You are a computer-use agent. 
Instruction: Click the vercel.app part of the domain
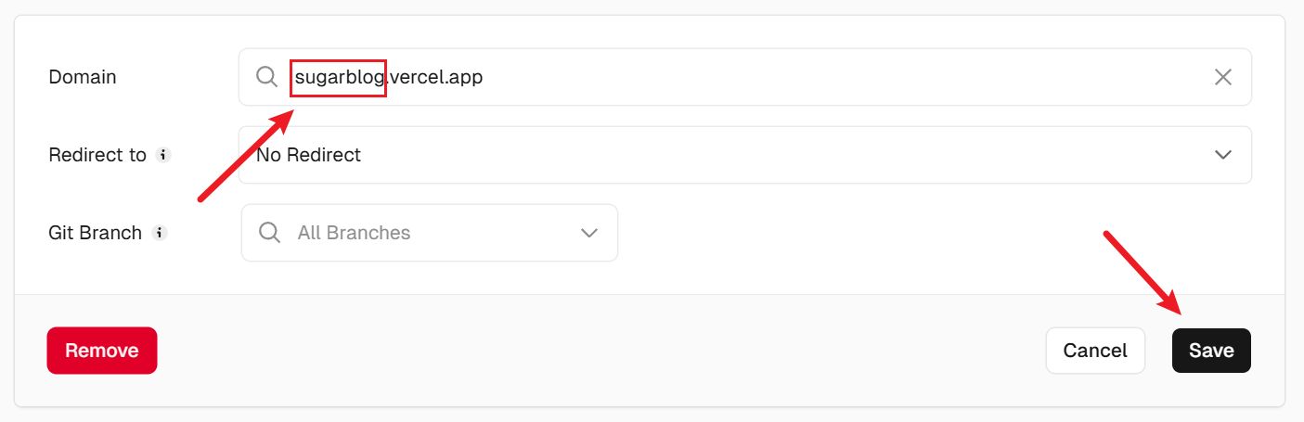click(x=436, y=78)
